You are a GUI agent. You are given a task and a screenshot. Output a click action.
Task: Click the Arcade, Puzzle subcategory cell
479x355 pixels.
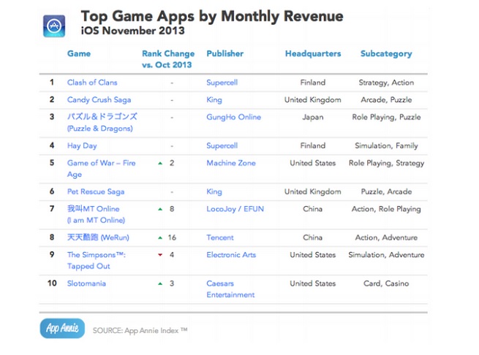[x=386, y=100]
